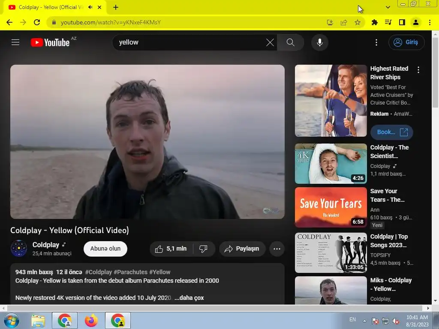Open the browser side panel icon
Screen dimensions: 439x329
tap(402, 22)
